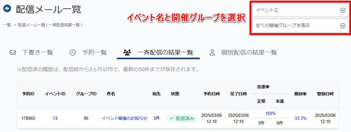Click the 登録日時 column header
The width and height of the screenshot is (351, 132).
[325, 94]
